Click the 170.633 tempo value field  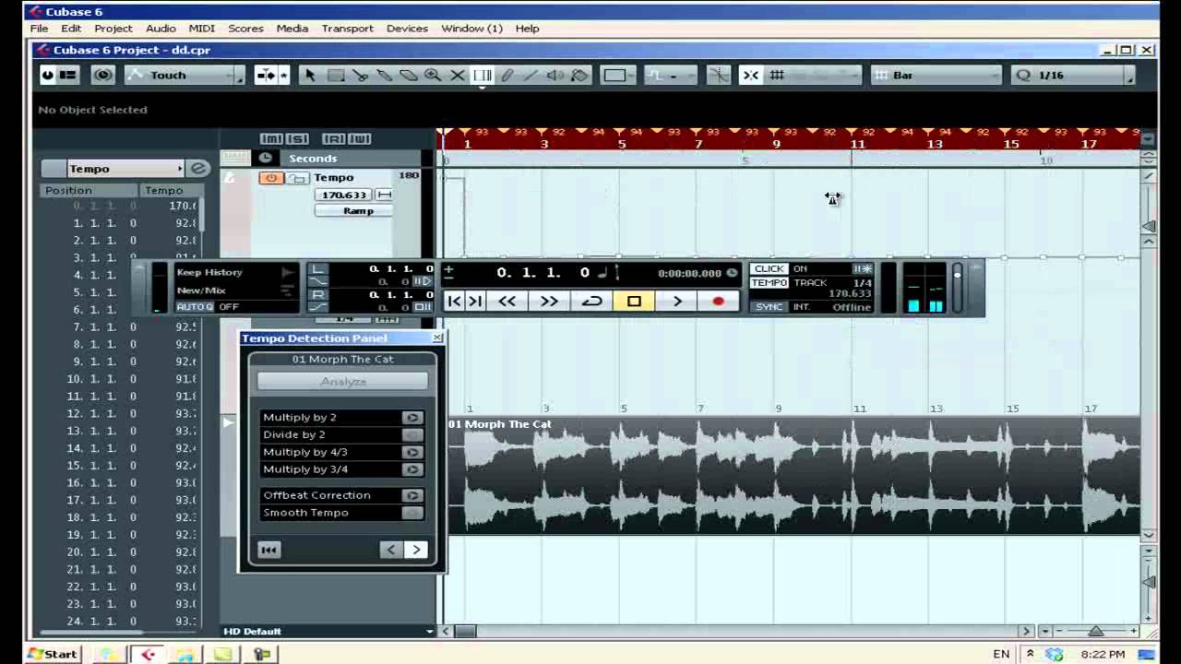click(x=345, y=195)
